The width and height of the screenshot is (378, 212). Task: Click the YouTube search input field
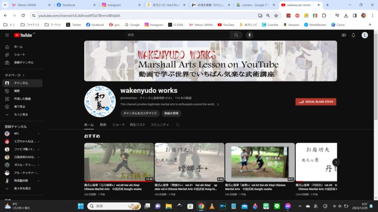(x=177, y=35)
